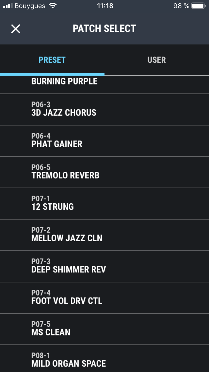Switch to the USER tab

point(157,60)
